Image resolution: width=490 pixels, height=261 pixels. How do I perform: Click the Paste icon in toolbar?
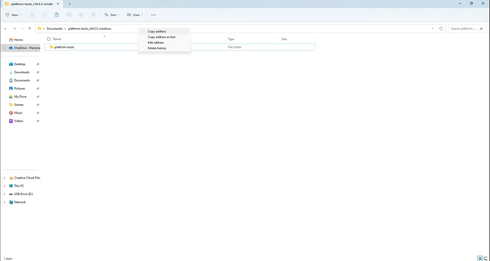point(57,15)
